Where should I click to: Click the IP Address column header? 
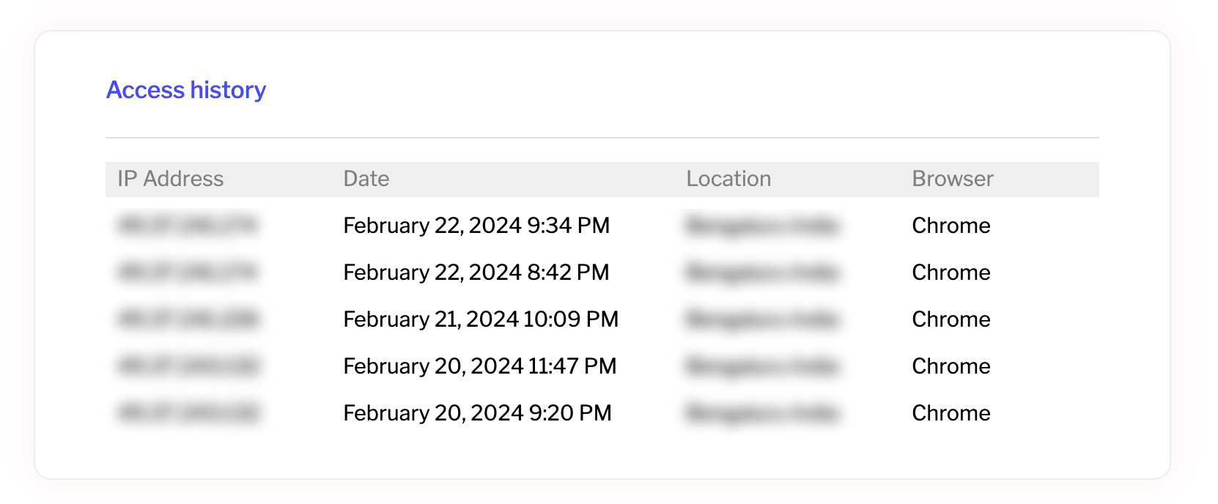click(x=170, y=179)
